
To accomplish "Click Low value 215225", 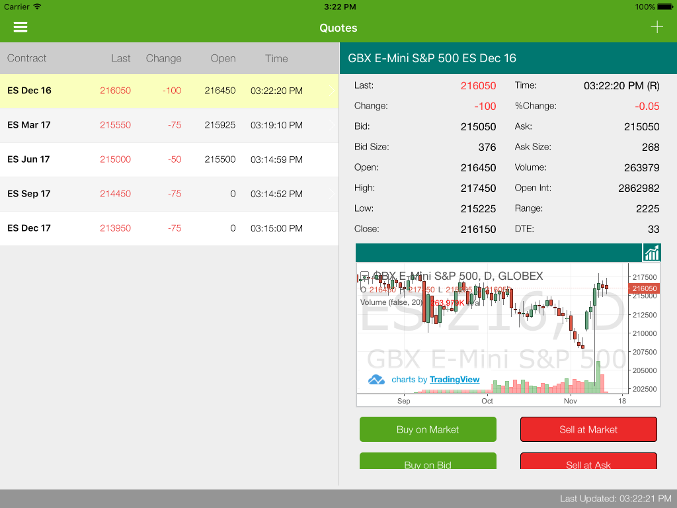I will [478, 208].
